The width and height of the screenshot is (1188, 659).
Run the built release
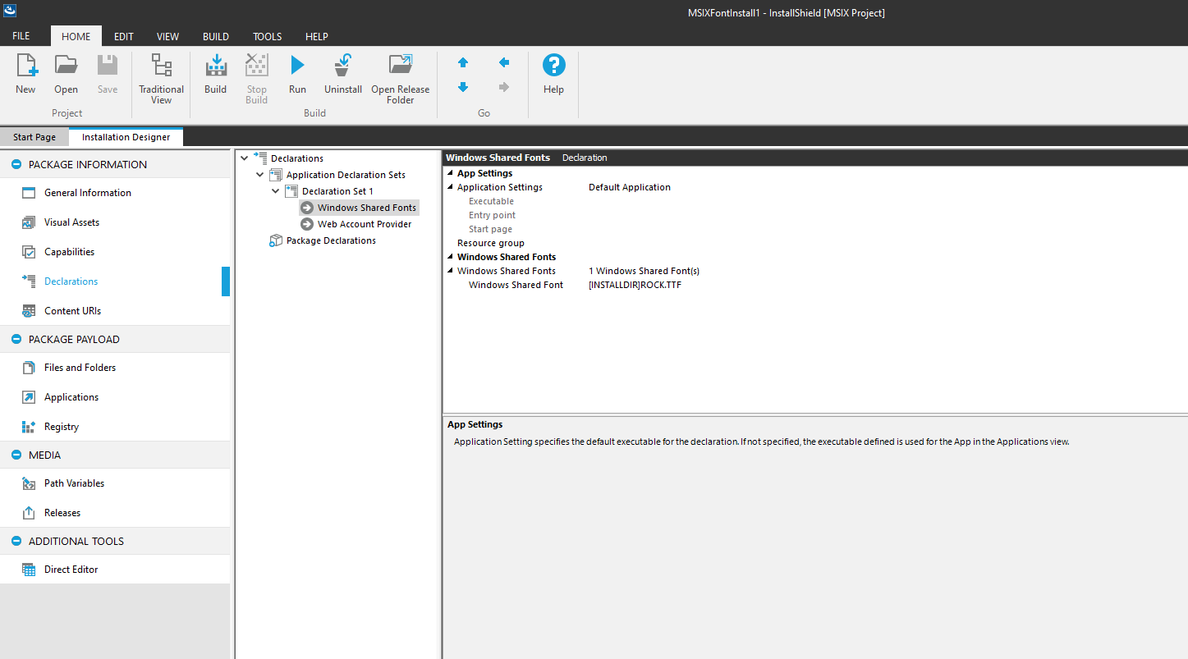[x=297, y=74]
